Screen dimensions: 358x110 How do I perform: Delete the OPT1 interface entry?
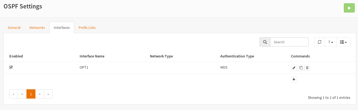tap(307, 68)
